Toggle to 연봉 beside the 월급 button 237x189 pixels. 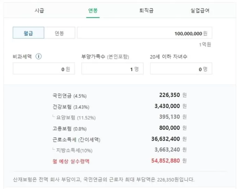click(x=59, y=34)
